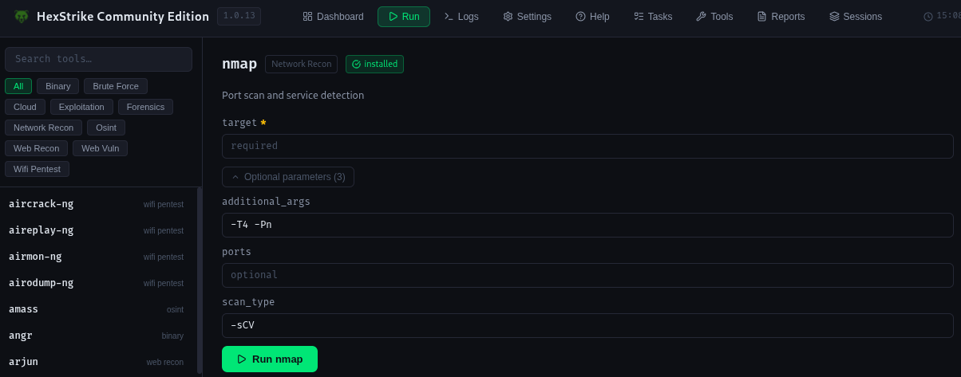Click the Run nmap button
The width and height of the screenshot is (961, 377).
(x=270, y=359)
